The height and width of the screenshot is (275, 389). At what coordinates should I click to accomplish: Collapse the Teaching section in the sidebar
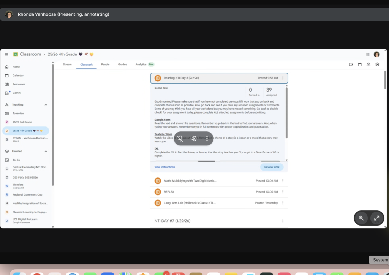46,105
